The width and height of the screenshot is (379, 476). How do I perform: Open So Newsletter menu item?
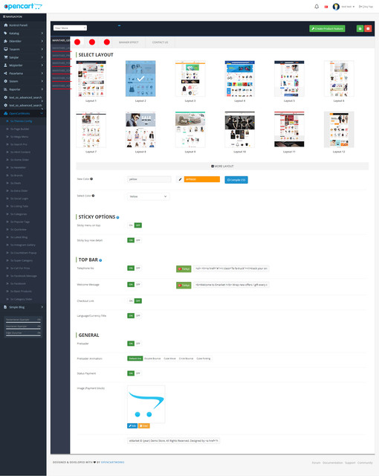pos(18,167)
